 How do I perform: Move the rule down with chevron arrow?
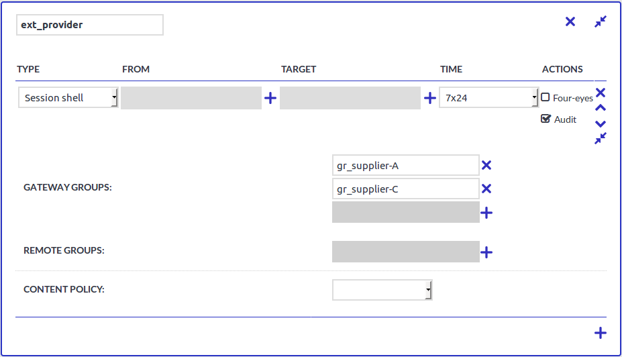pos(601,123)
